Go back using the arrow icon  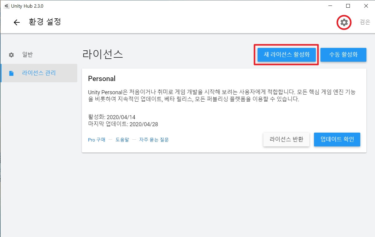[17, 22]
